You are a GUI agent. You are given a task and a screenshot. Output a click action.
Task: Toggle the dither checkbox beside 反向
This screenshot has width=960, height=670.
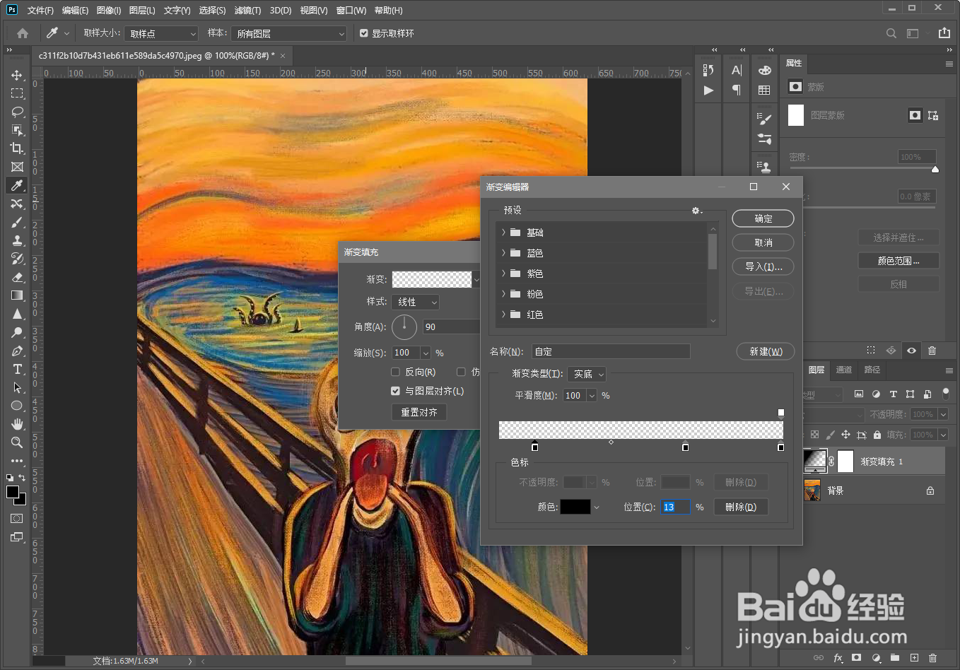[461, 372]
